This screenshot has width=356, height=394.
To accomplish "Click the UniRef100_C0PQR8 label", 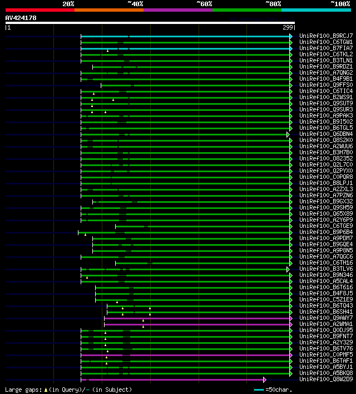I will pyautogui.click(x=326, y=177).
